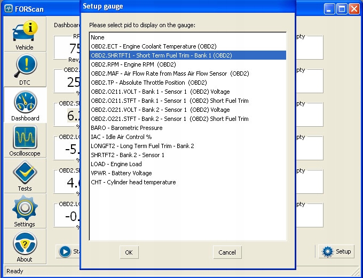Select IAC Idle Air Control entry
The image size is (363, 278).
coord(121,137)
